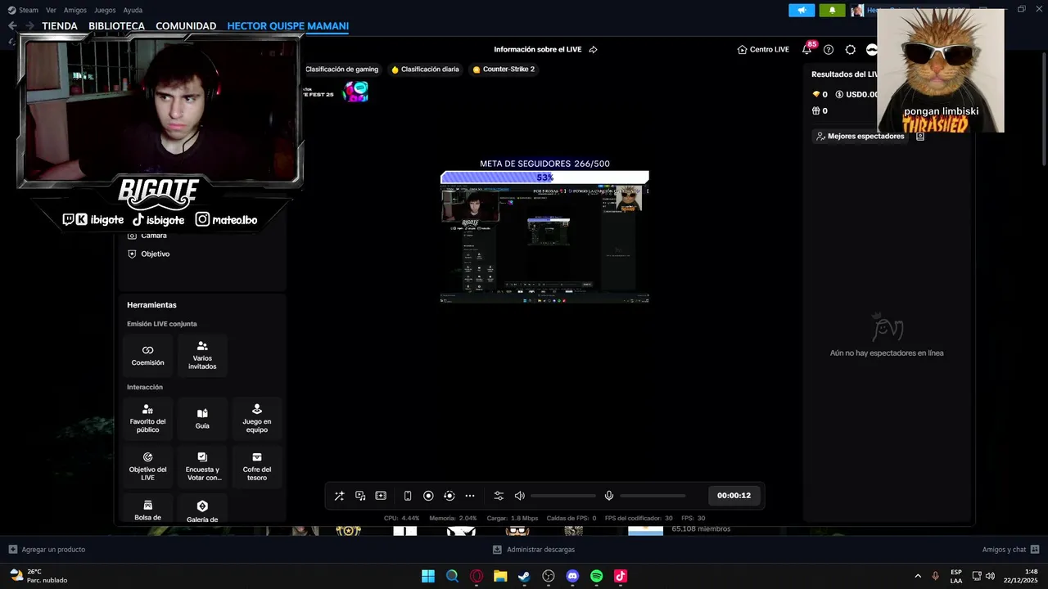Viewport: 1048px width, 589px height.
Task: Open Cofre del tesoro
Action: (x=257, y=466)
